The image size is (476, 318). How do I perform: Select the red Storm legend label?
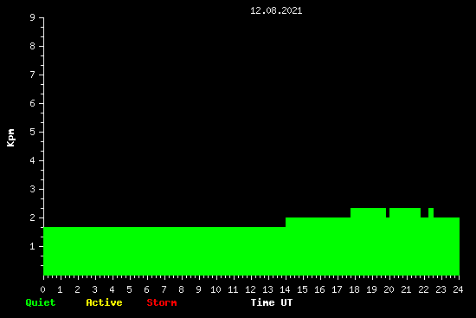pos(162,302)
